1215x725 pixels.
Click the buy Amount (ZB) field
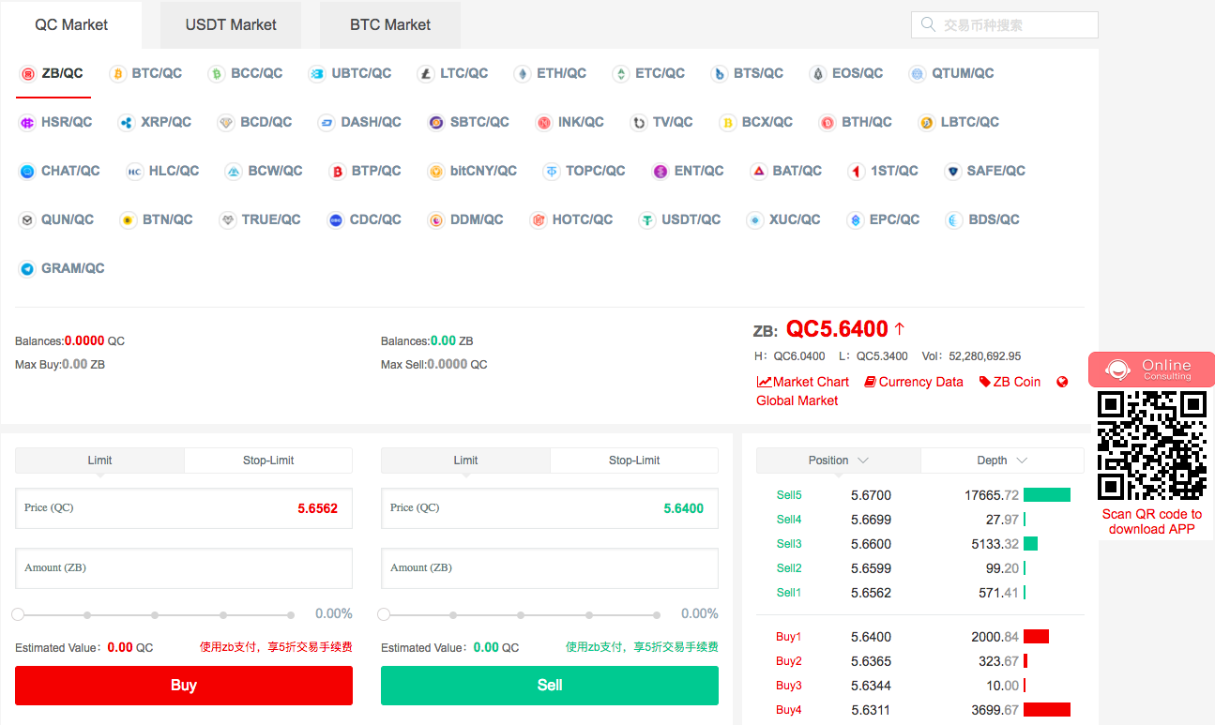click(184, 568)
